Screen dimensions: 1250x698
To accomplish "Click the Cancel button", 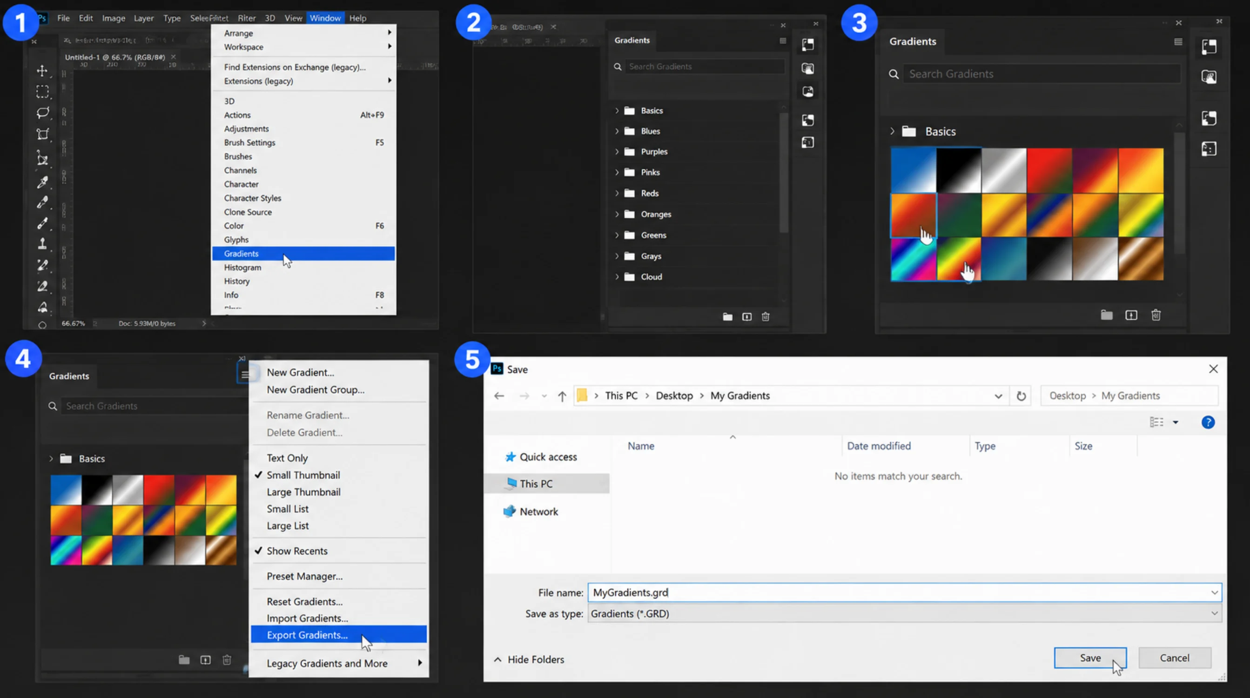I will click(x=1175, y=658).
